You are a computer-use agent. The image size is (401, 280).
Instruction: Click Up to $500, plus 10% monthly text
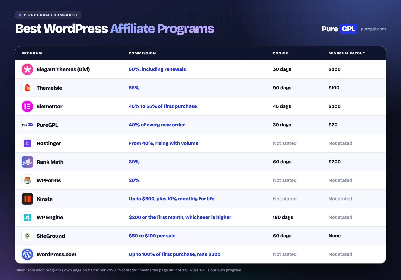171,199
